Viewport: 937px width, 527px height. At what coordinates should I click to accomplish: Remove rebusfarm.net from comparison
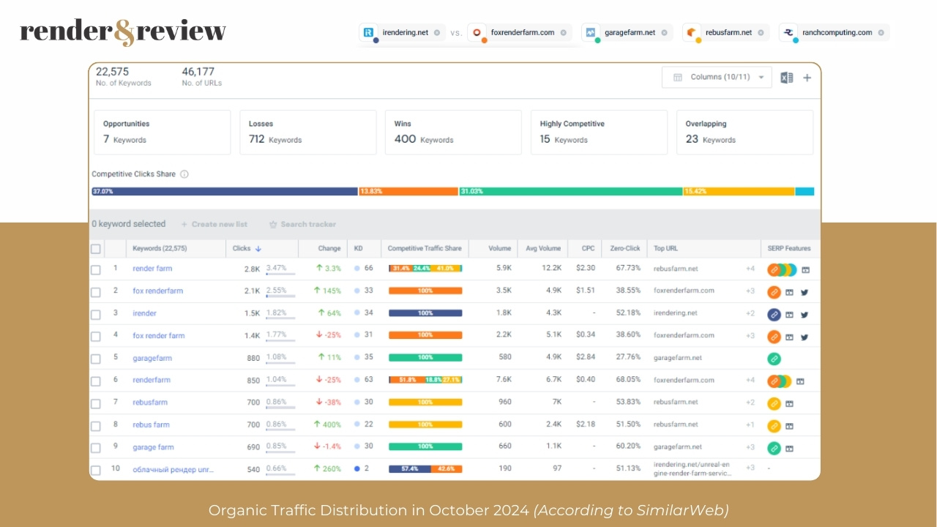click(x=761, y=33)
